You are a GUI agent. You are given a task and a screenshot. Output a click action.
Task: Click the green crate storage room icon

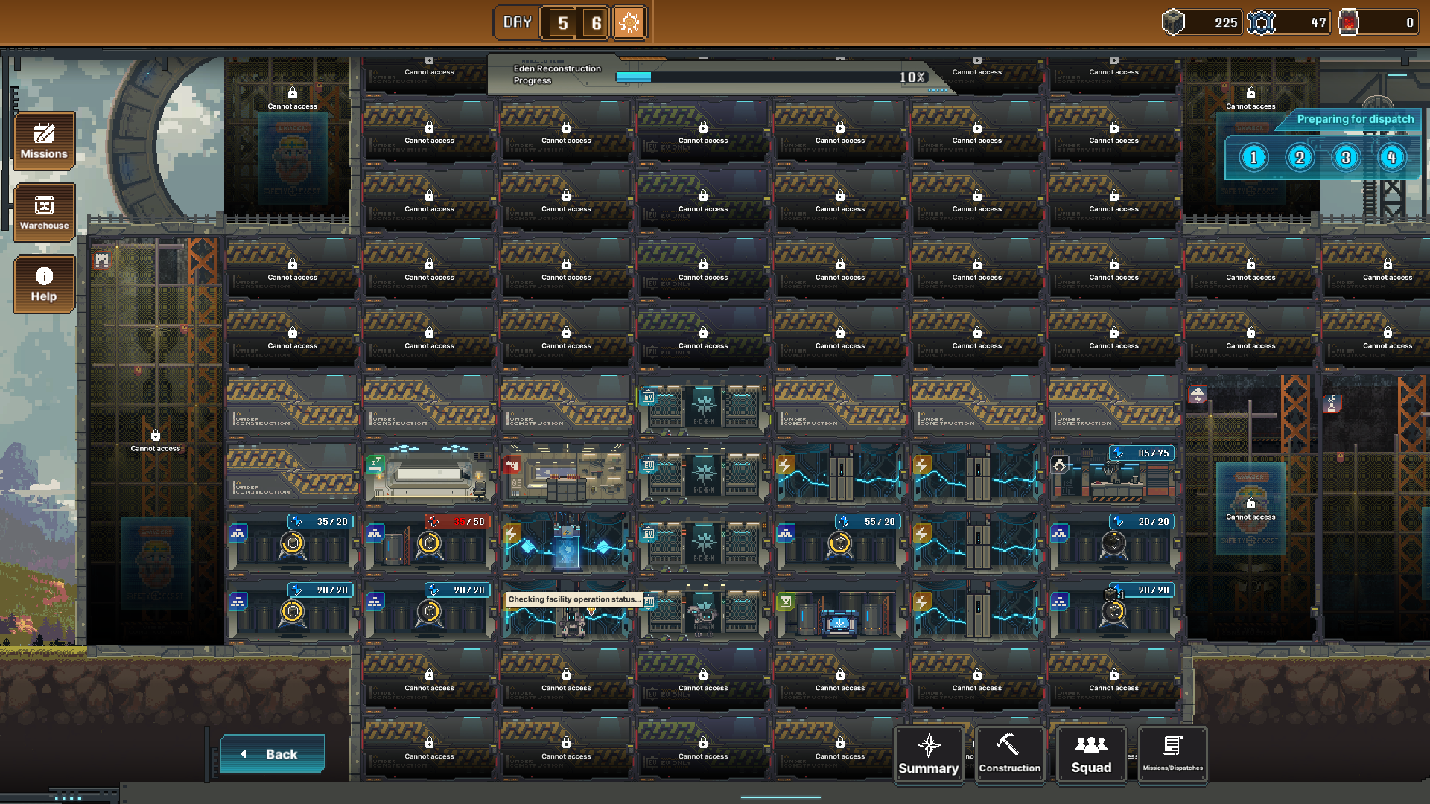point(785,602)
